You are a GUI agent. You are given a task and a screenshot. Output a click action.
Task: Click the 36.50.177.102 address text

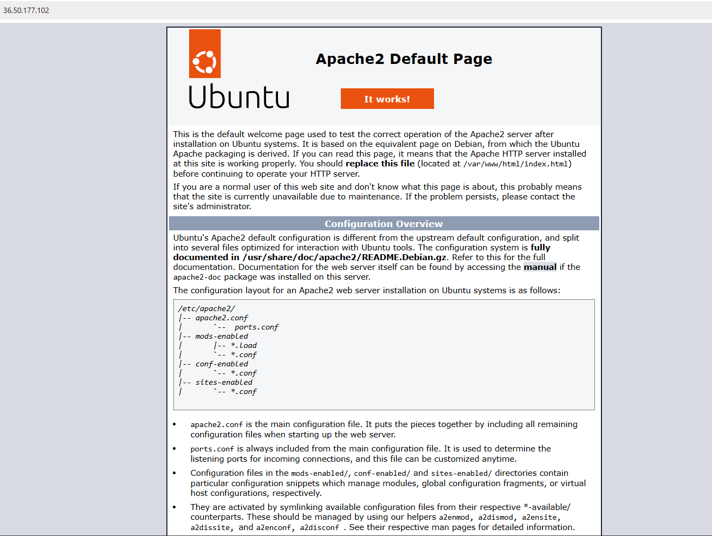[x=26, y=10]
